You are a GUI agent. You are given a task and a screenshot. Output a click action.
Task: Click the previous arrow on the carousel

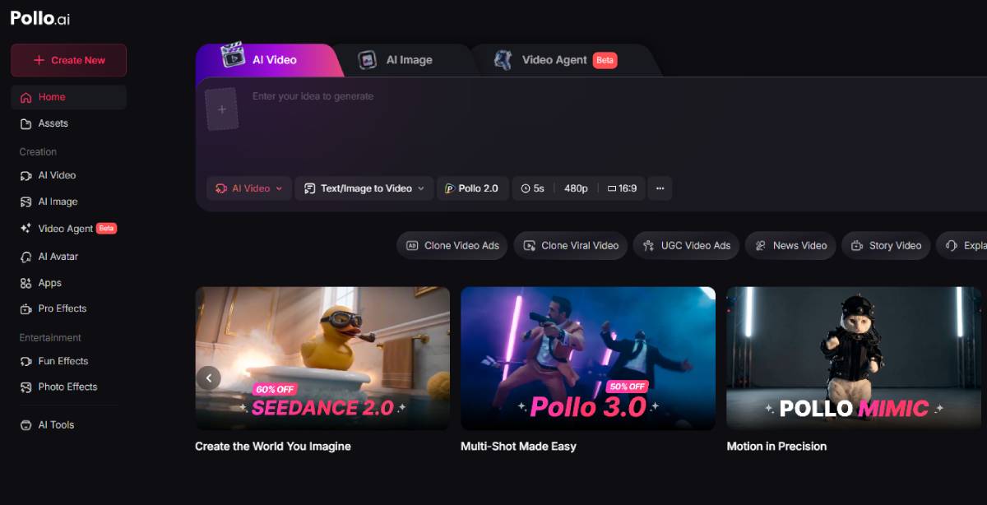pos(209,378)
